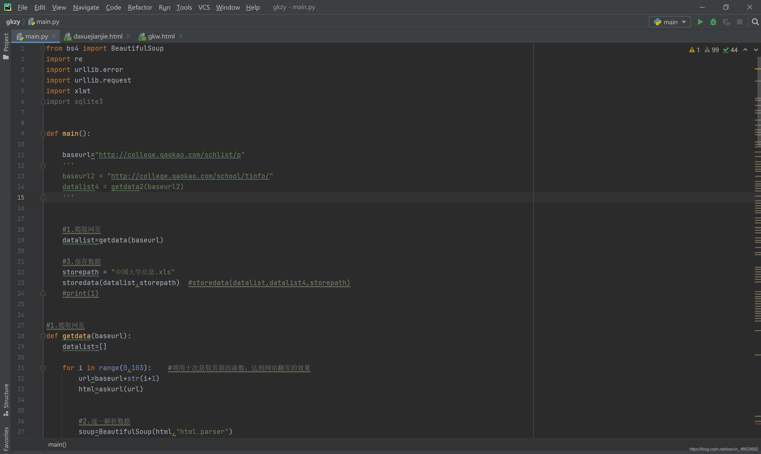Image resolution: width=761 pixels, height=454 pixels.
Task: Click the fold end marker on line 24
Action: coord(43,293)
